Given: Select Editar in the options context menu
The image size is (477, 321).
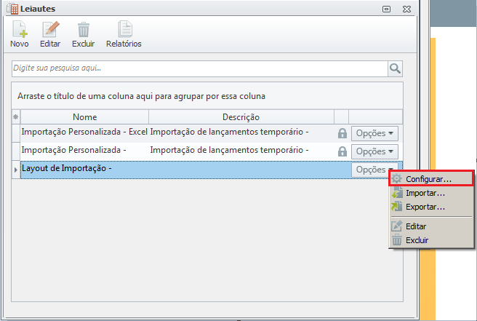Looking at the screenshot, I should [431, 226].
